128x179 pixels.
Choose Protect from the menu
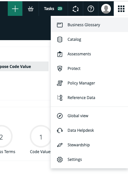tap(89, 69)
